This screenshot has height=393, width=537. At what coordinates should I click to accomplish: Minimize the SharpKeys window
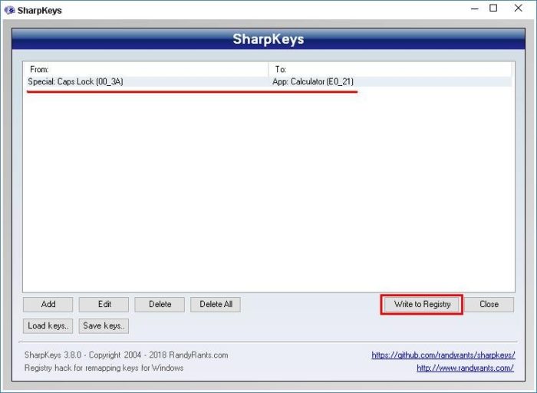(475, 8)
